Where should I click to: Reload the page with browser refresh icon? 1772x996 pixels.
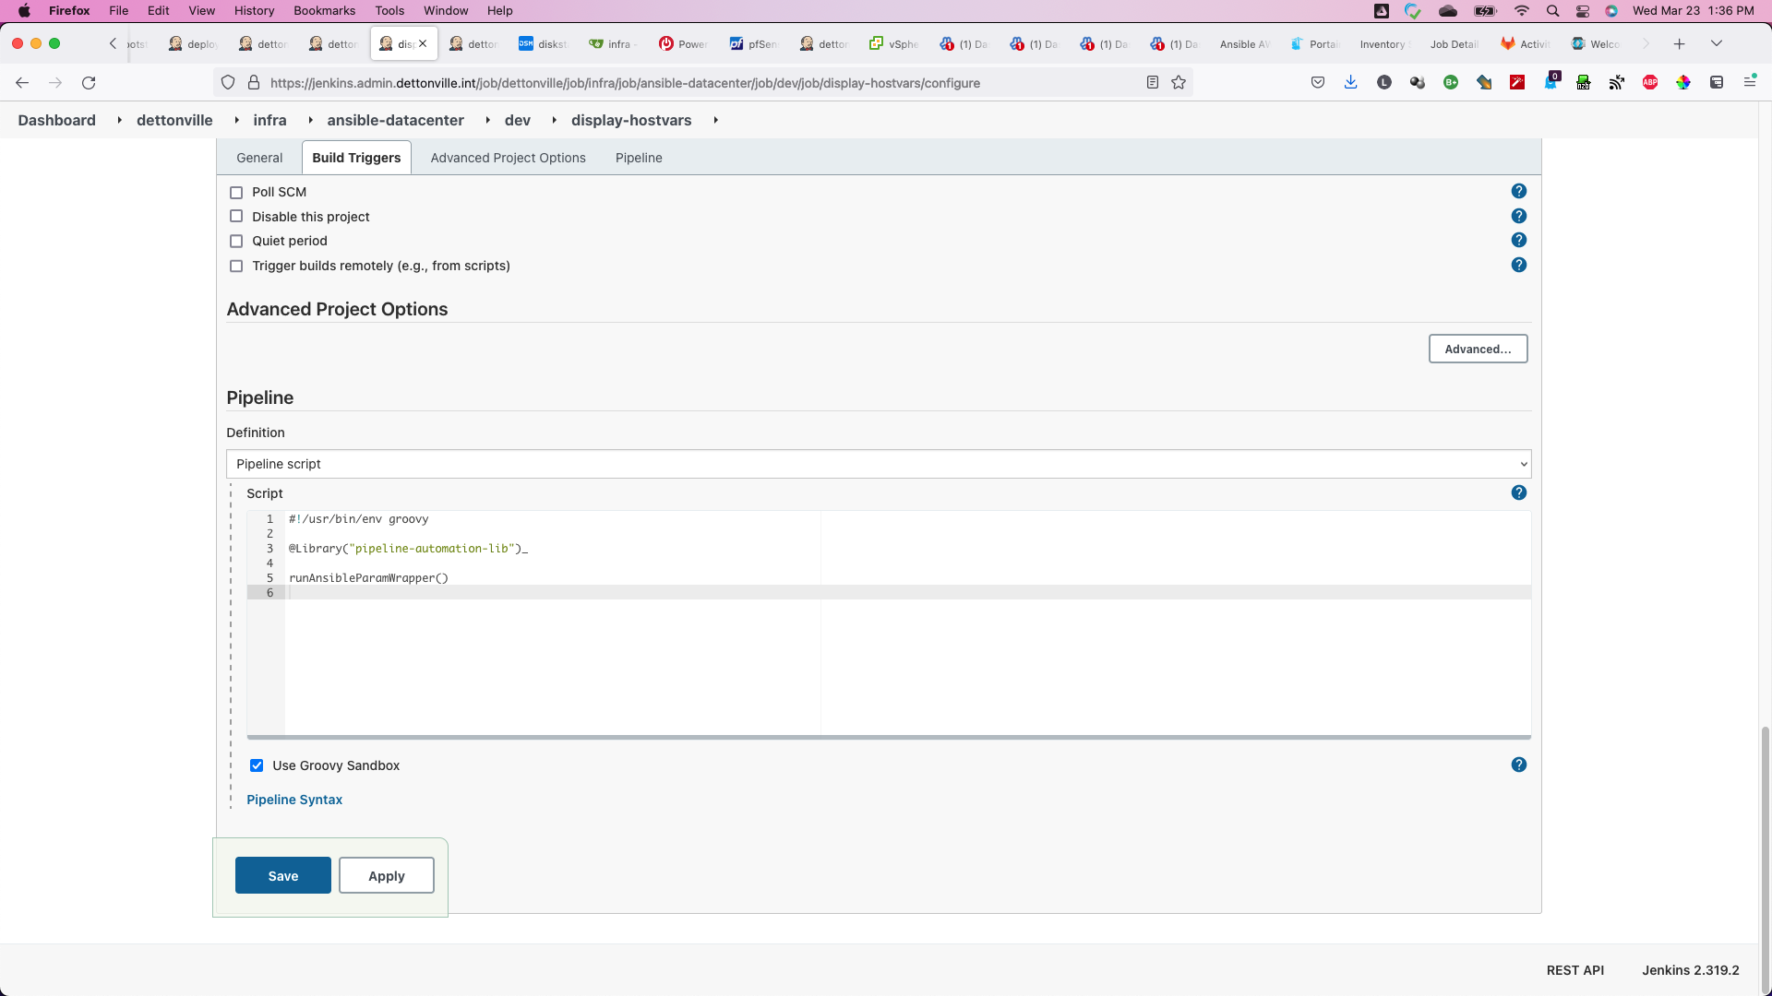[x=89, y=83]
